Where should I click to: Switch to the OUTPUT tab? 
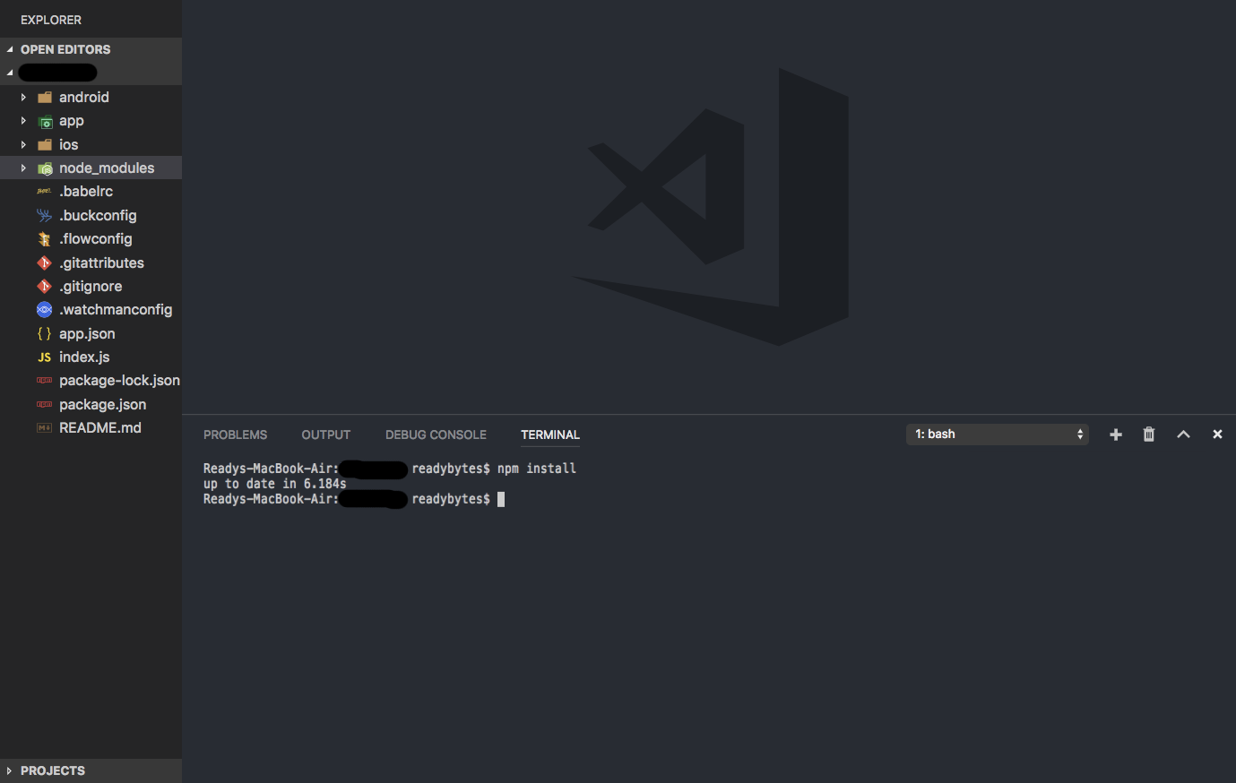tap(325, 435)
